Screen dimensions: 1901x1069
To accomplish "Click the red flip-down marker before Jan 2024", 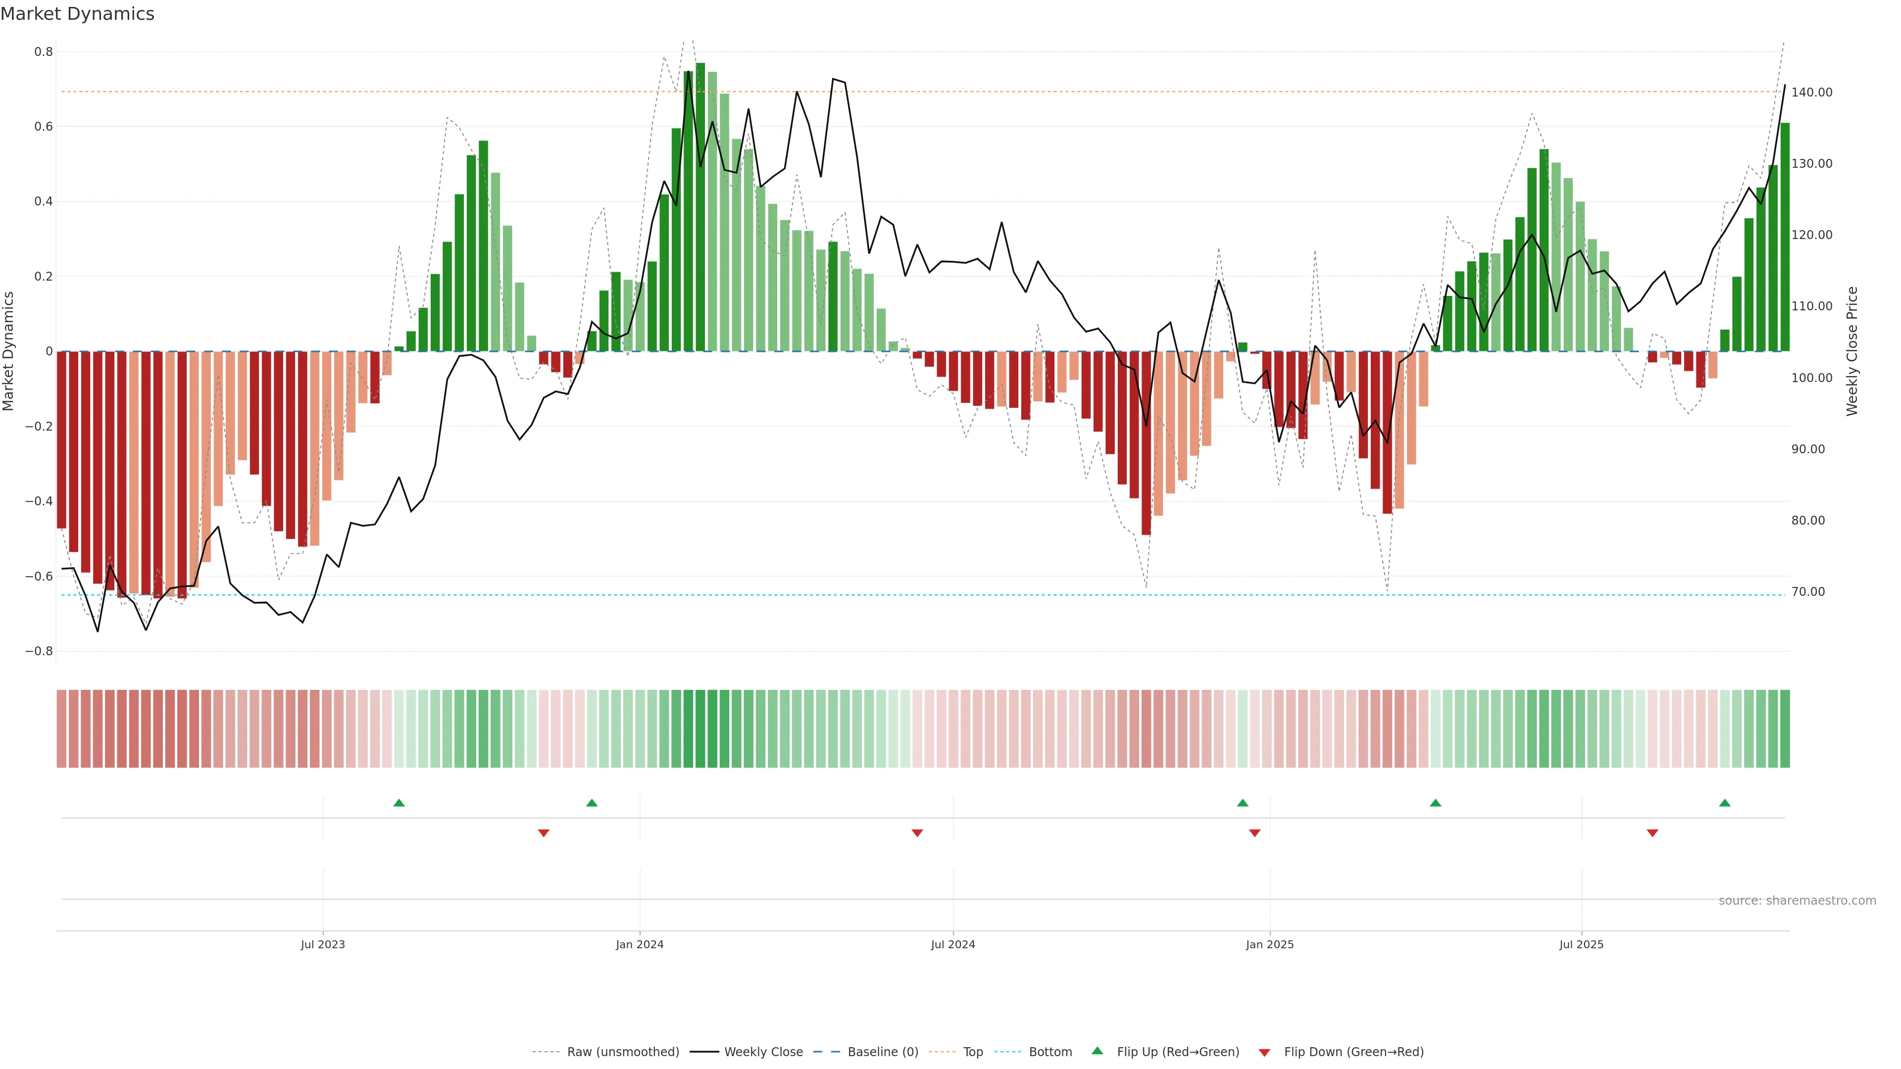I will (543, 833).
